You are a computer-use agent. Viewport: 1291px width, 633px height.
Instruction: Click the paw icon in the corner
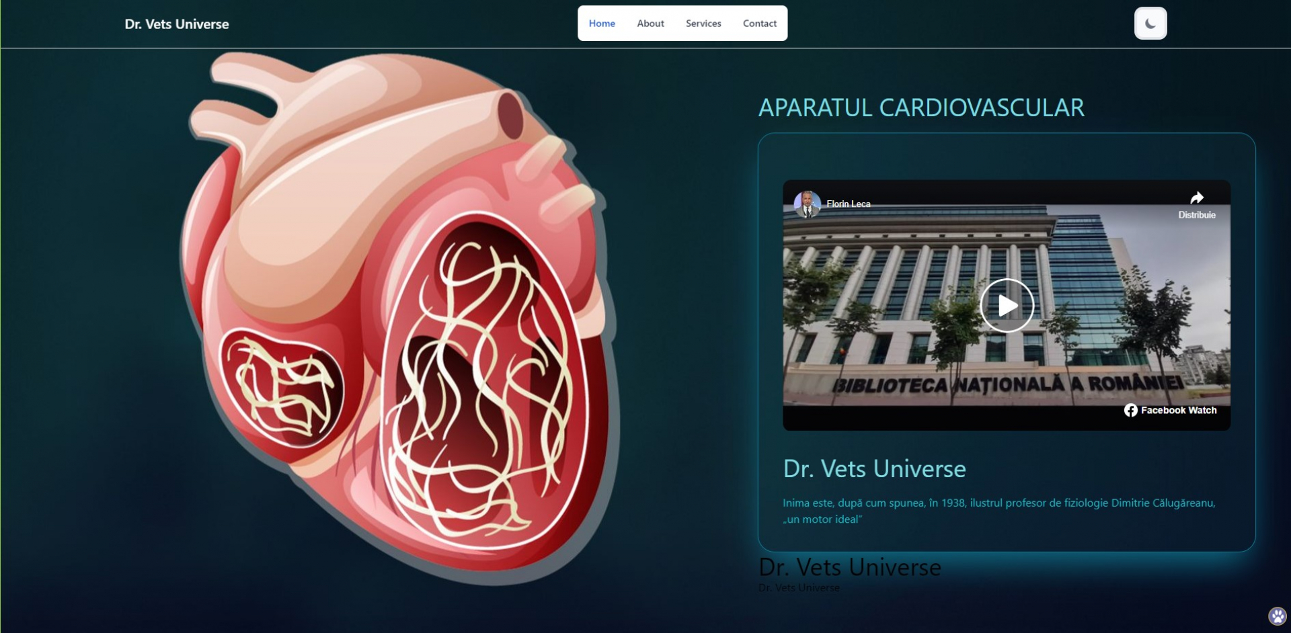pos(1277,616)
